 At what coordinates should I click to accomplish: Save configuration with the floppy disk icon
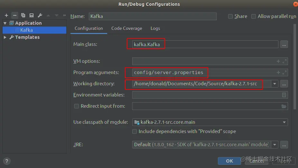click(x=31, y=15)
